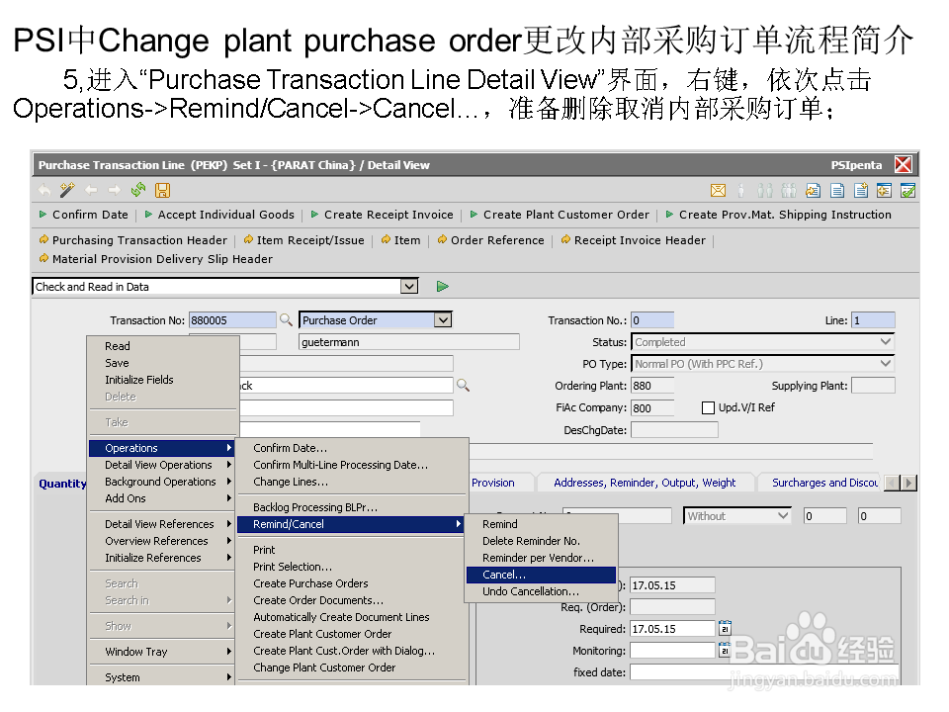Expand the Check and Read in Data combo box
Viewport: 949px width, 712px height.
408,285
